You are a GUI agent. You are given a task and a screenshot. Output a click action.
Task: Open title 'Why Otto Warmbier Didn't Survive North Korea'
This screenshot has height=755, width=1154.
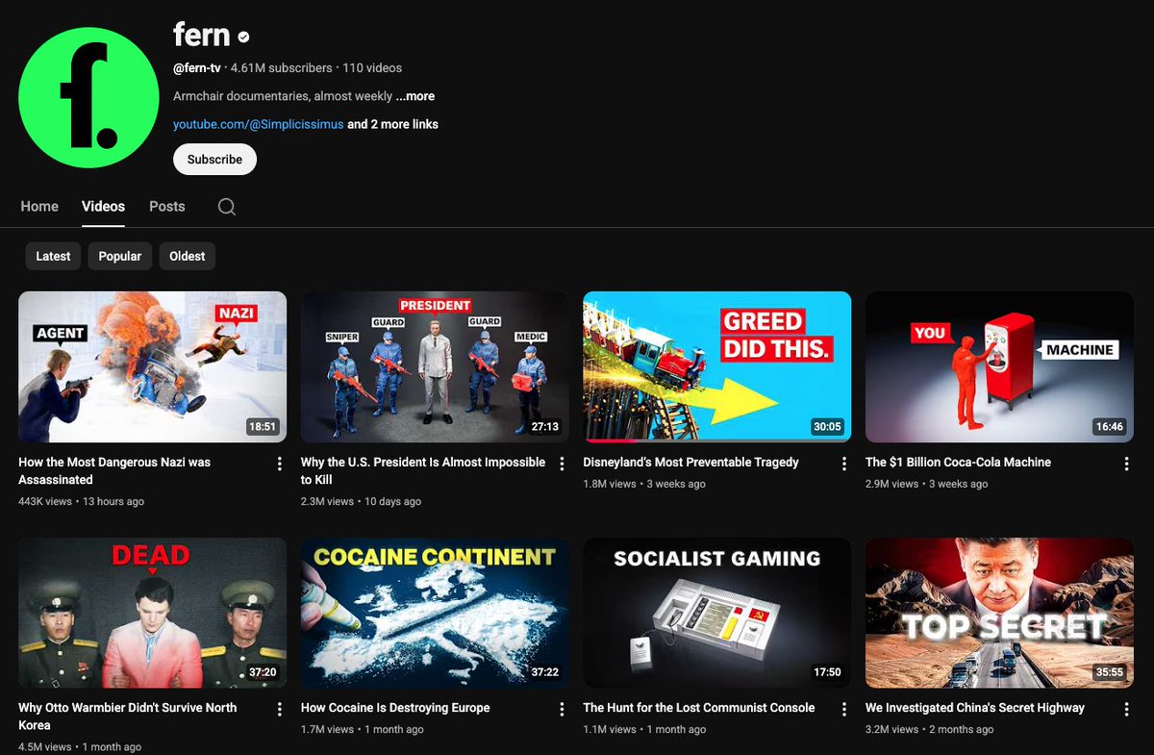[x=128, y=717]
